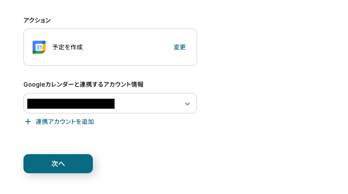Screen dimensions: 348x194
Task: Click the 変更 link in the action card
Action: pyautogui.click(x=180, y=47)
